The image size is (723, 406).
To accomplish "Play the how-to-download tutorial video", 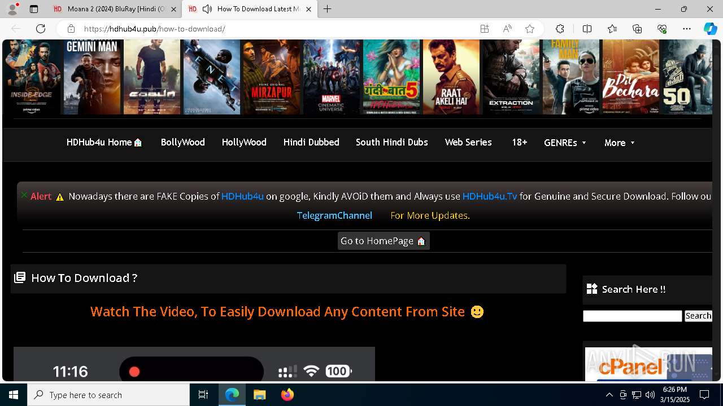I will 194,364.
